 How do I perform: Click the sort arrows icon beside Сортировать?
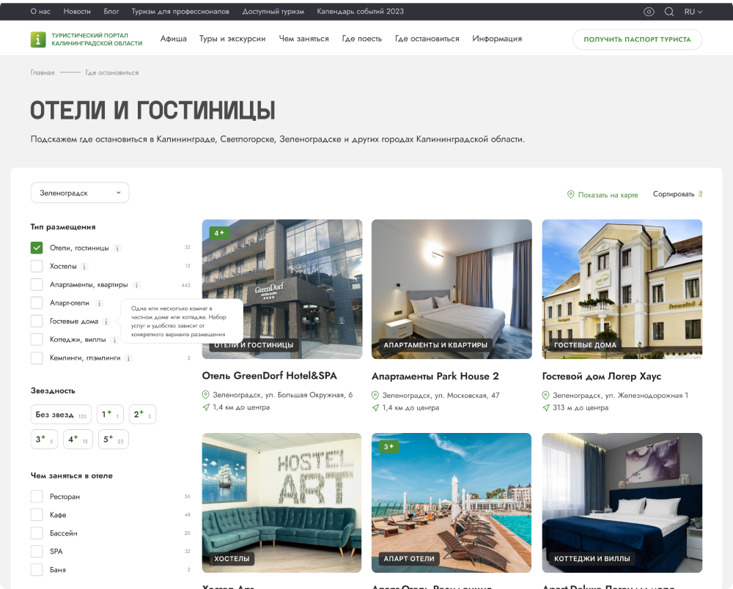click(x=700, y=194)
